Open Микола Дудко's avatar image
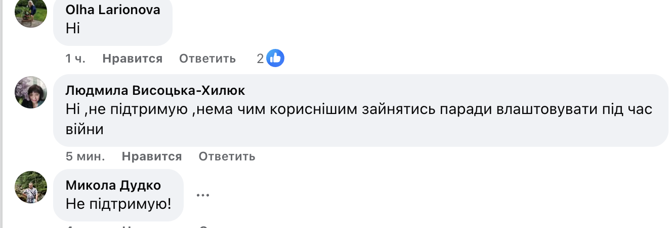This screenshot has width=669, height=228. point(31,187)
